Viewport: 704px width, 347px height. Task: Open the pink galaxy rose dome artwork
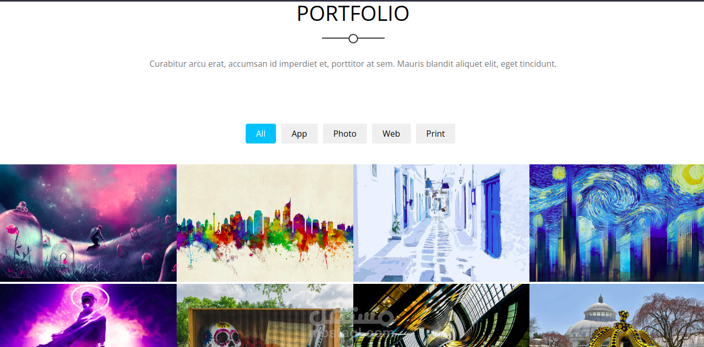88,223
